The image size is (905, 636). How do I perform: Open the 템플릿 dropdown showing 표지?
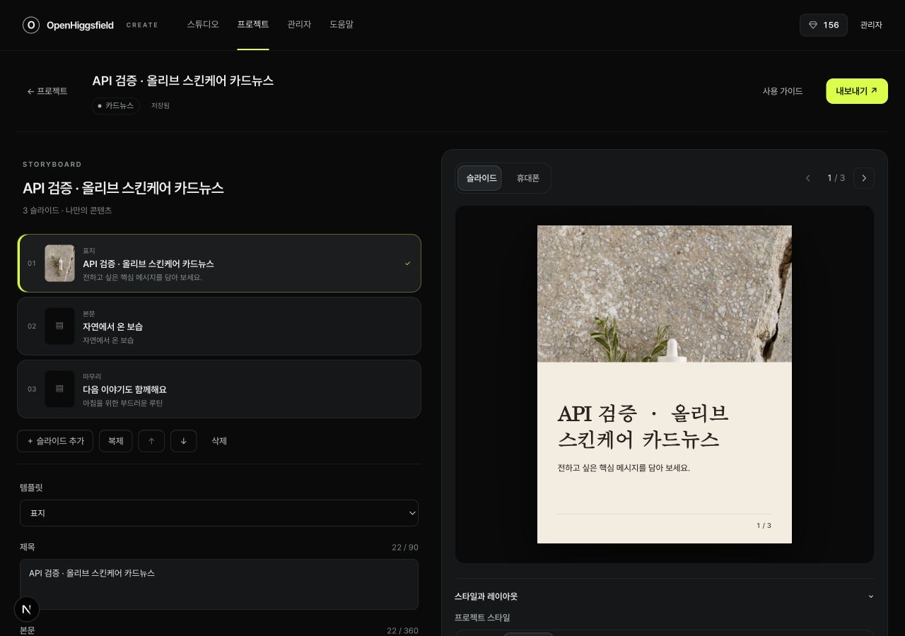pyautogui.click(x=219, y=513)
